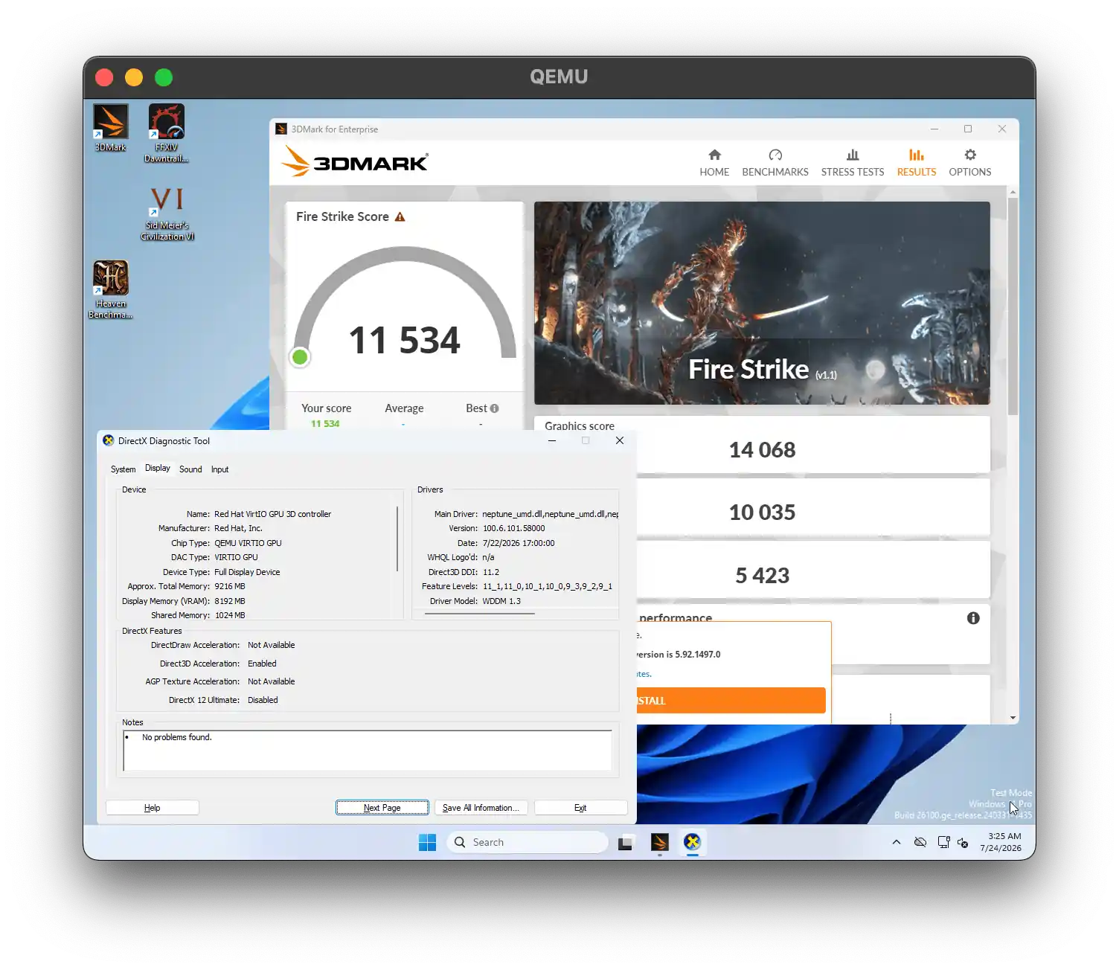Click the Help button in DirectX tool
1119x970 pixels.
(153, 808)
